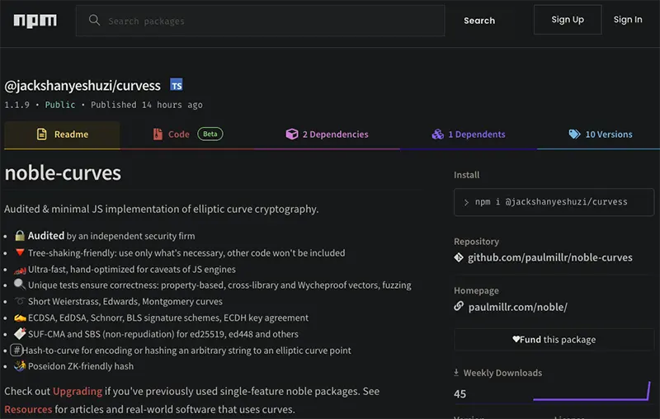The height and width of the screenshot is (419, 660).
Task: Copy the npm install command
Action: 554,202
